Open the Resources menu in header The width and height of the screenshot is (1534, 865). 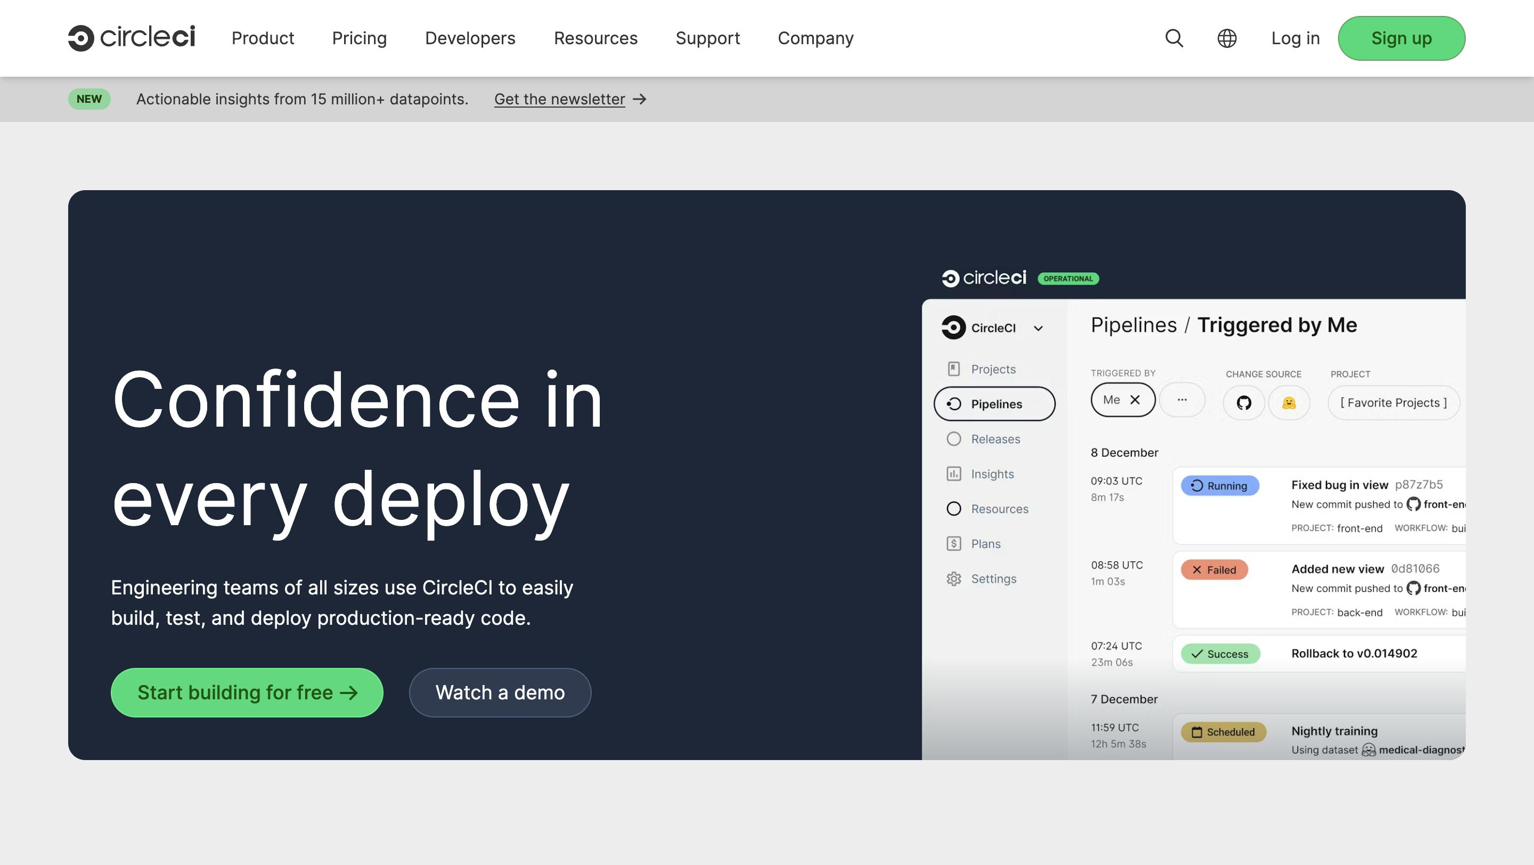coord(595,38)
